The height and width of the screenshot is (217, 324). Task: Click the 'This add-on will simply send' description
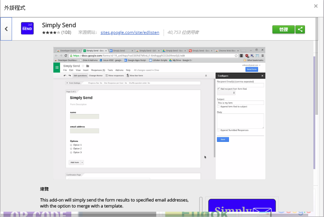pyautogui.click(x=114, y=203)
